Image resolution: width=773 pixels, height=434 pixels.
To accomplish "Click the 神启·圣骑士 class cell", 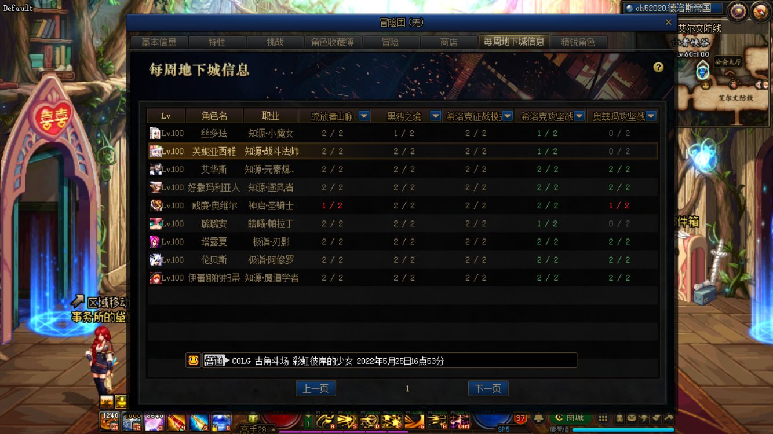I will (271, 205).
